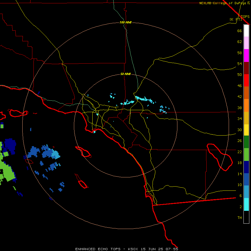The image size is (251, 251).
Task: Click legend value 30
Action: [x=240, y=130]
